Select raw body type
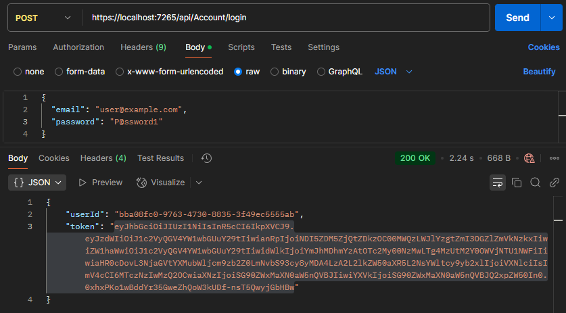The width and height of the screenshot is (566, 313). pyautogui.click(x=238, y=72)
